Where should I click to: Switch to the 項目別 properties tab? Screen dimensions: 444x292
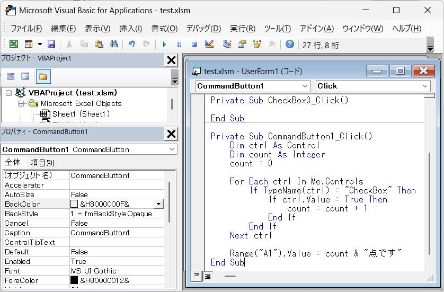point(42,163)
